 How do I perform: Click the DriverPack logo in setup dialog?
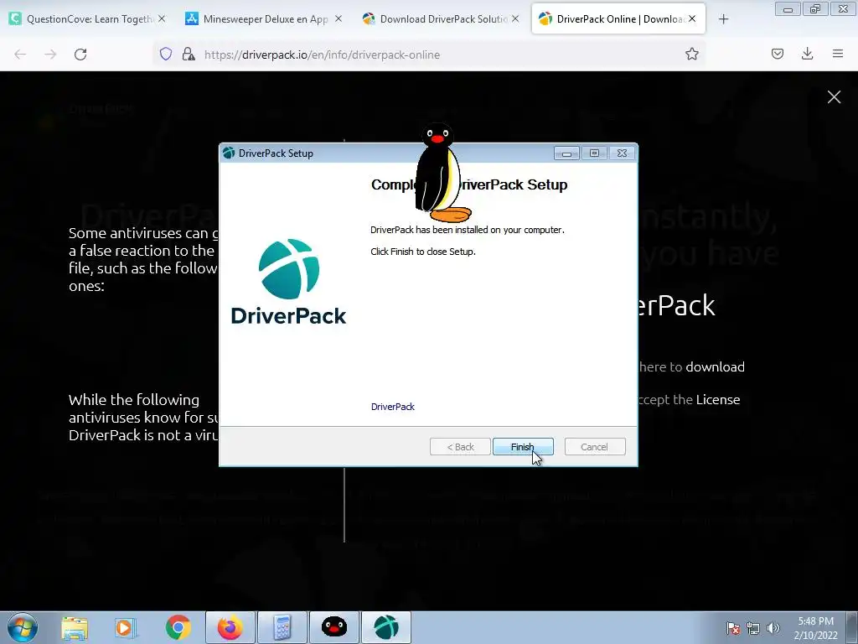289,281
